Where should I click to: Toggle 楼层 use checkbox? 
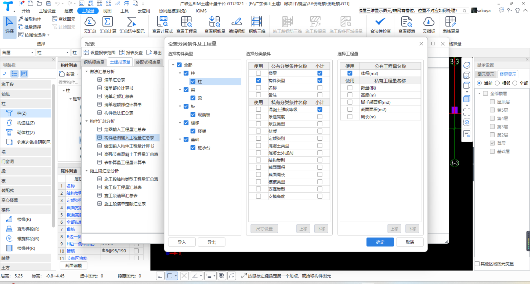coord(258,73)
